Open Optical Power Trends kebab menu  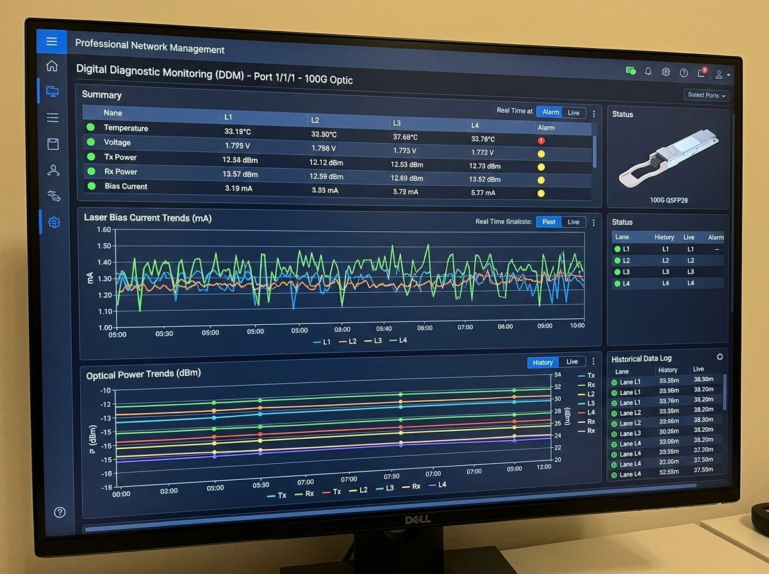click(x=594, y=362)
